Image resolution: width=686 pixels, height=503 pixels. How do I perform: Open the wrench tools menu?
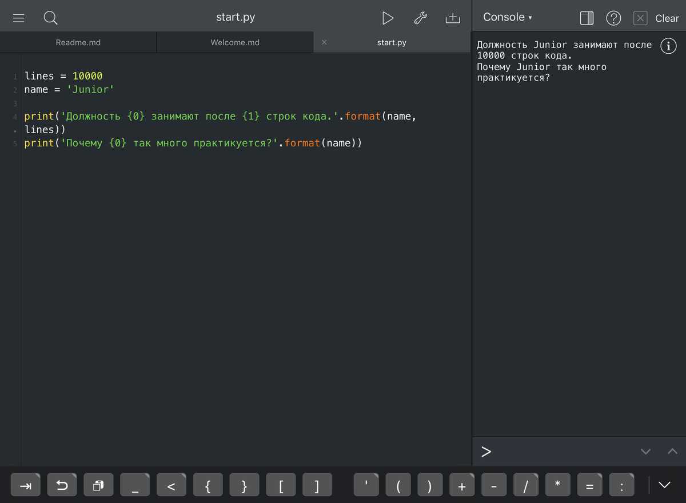(x=420, y=18)
